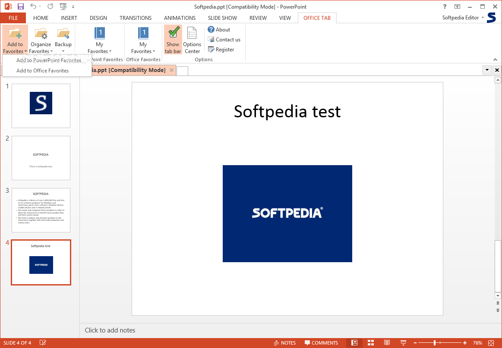Screen dimensions: 502x348
Task: Click the scroll up arrow of slide scrollbar
Action: [x=498, y=80]
